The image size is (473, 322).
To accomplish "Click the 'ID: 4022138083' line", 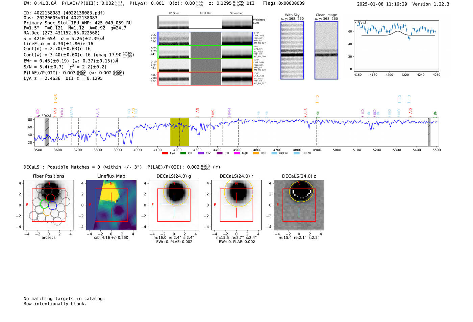I will click(x=64, y=13).
